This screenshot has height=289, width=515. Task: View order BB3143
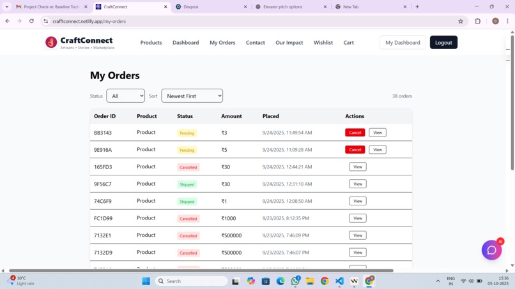(378, 133)
